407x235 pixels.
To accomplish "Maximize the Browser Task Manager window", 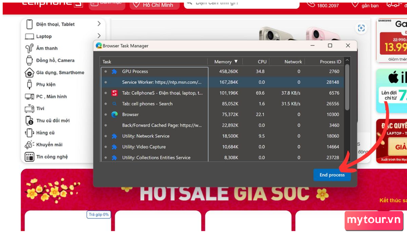I will (330, 46).
